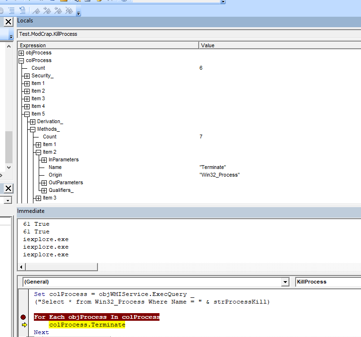This screenshot has width=361, height=337.
Task: Click the Value column header
Action: pyautogui.click(x=280, y=45)
